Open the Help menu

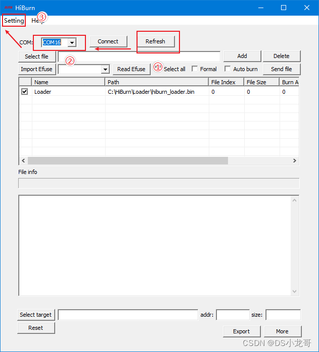(x=37, y=21)
